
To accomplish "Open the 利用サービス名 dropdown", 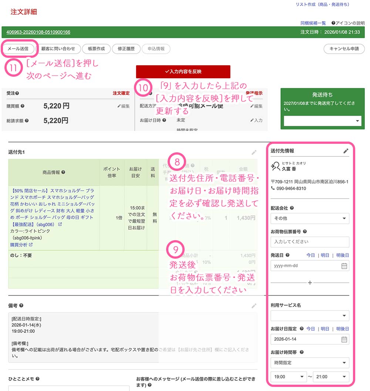I will point(310,316).
